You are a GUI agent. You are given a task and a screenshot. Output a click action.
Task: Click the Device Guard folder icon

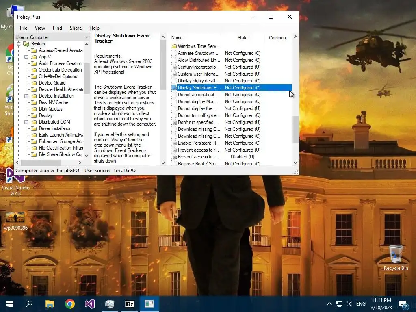coord(34,83)
